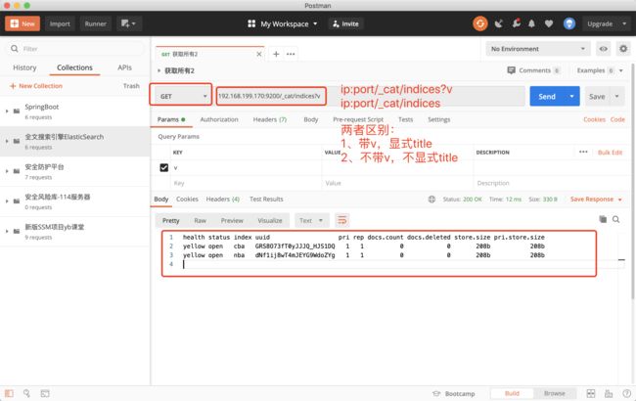The height and width of the screenshot is (401, 636).
Task: Open the response Test Results tab
Action: click(x=266, y=200)
